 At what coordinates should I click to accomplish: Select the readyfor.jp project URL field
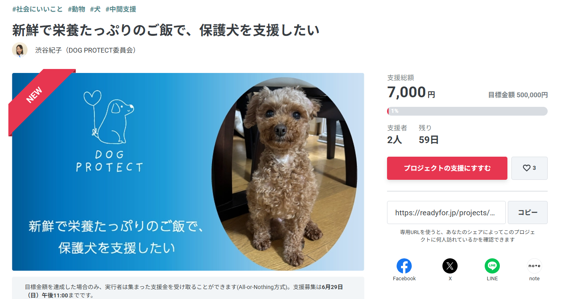click(x=446, y=212)
